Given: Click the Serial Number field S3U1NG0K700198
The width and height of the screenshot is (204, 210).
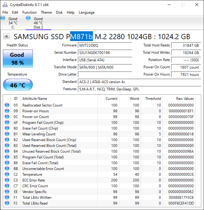Looking at the screenshot, I should 105,52.
